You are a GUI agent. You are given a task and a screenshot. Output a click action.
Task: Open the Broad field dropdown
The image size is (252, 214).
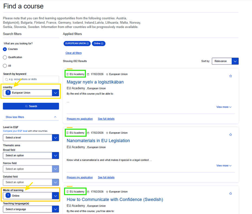point(31,156)
